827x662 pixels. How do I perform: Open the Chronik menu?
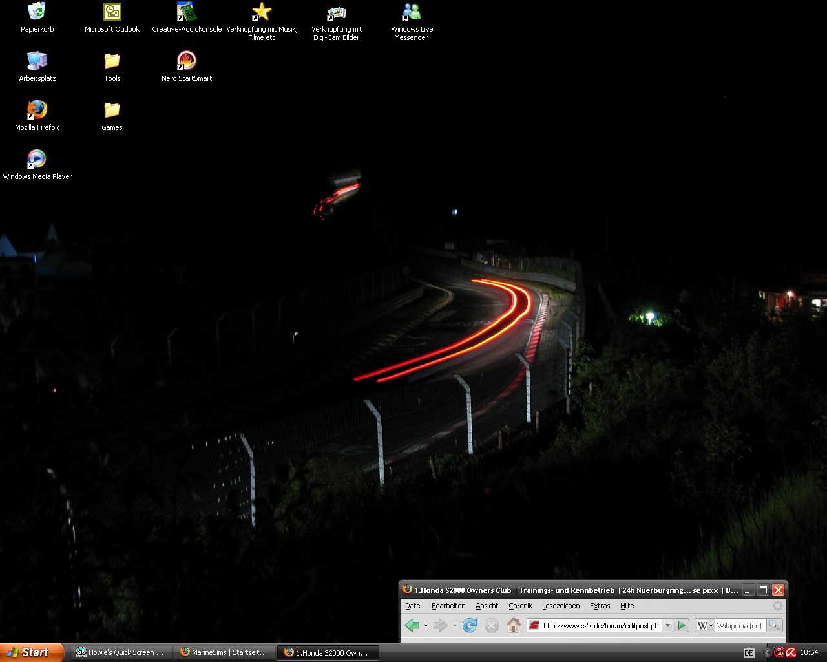(520, 606)
